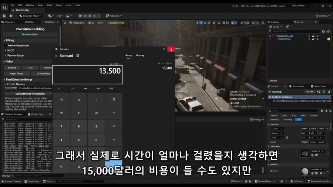Click the yellow color swatch for OldLightSetup
The image size is (333, 187).
pyautogui.click(x=329, y=39)
